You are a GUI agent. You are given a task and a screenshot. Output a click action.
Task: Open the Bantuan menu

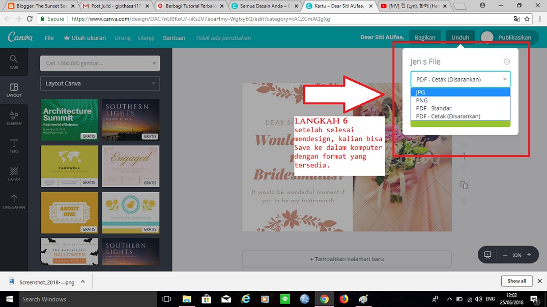point(174,38)
